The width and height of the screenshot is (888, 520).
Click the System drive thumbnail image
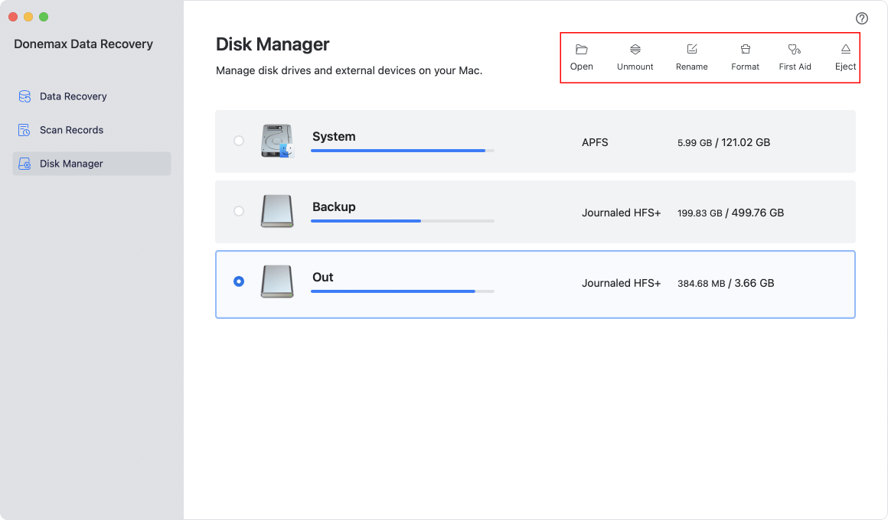tap(276, 139)
